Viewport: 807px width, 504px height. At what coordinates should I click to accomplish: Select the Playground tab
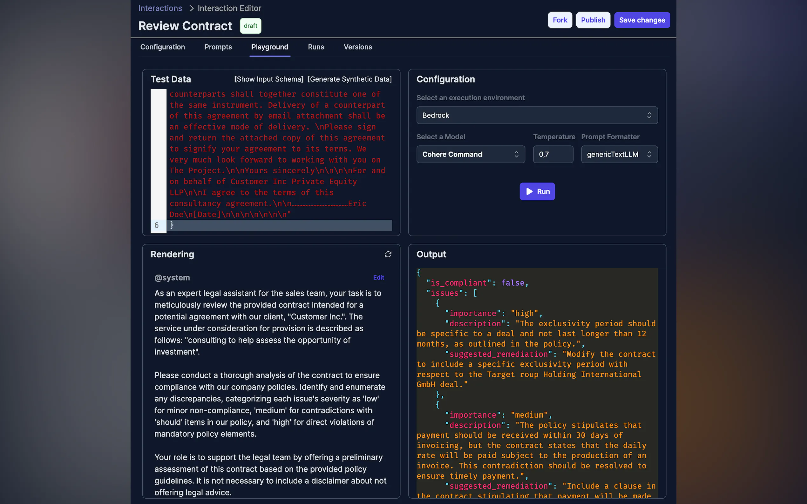click(x=269, y=47)
